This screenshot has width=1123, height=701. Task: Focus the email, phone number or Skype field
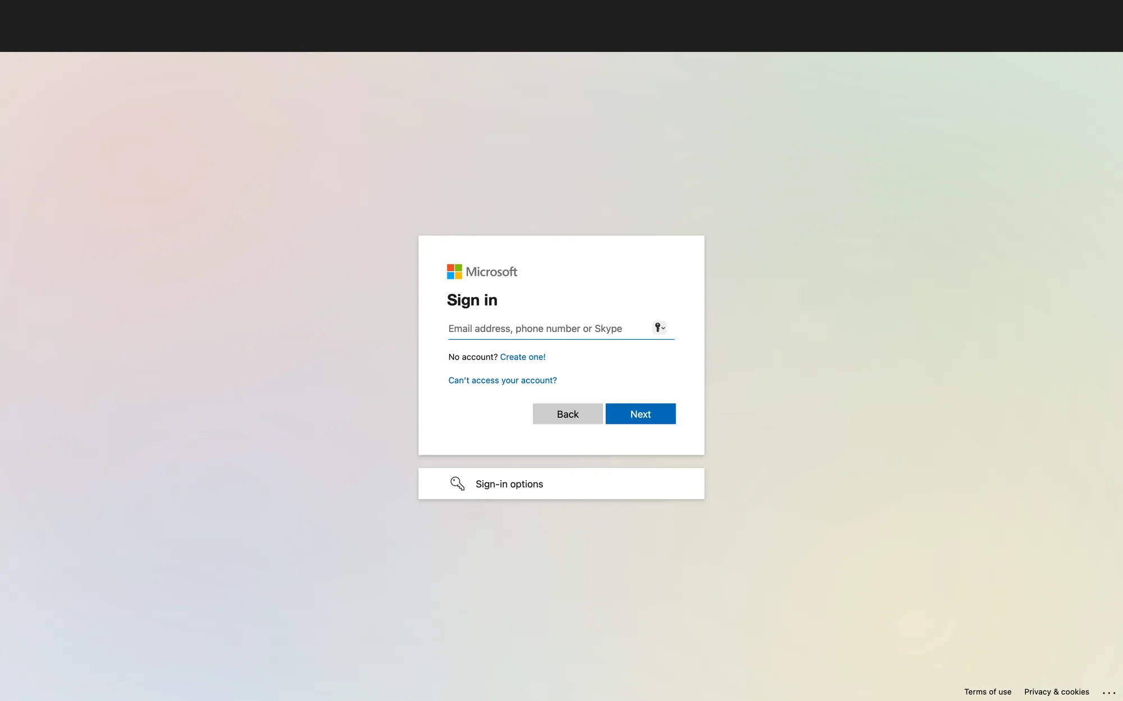coord(547,329)
